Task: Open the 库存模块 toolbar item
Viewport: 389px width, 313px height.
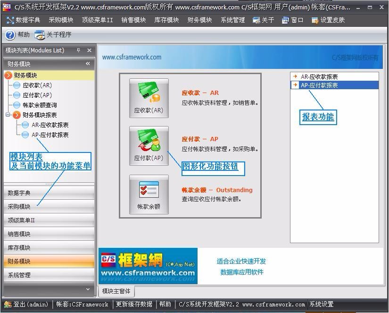Action: (167, 20)
